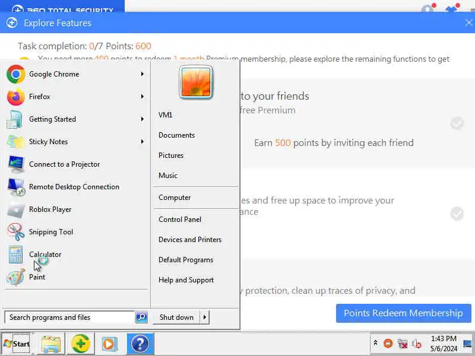
Task: Show hidden system tray icons
Action: tap(375, 343)
